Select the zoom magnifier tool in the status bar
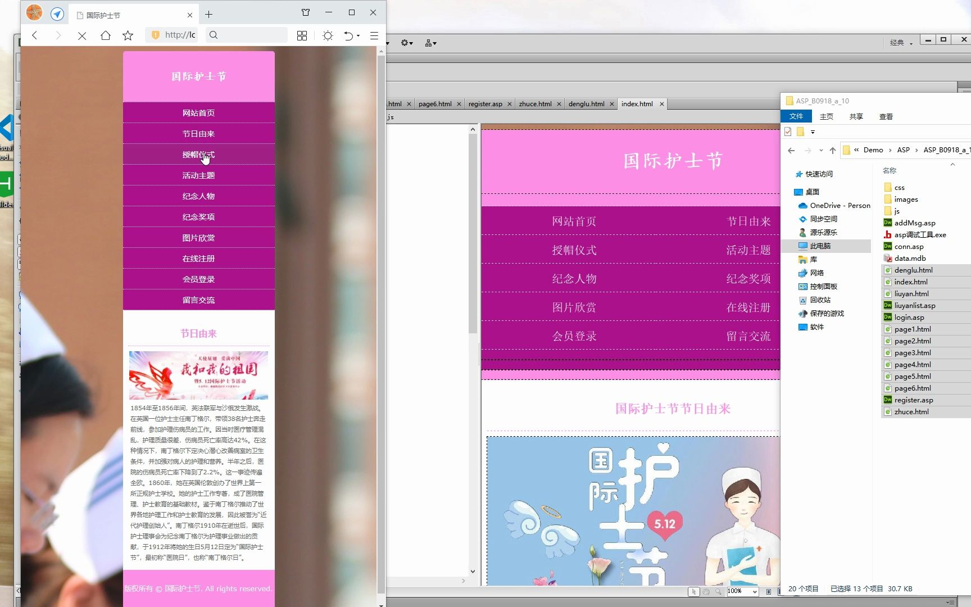The width and height of the screenshot is (971, 607). (718, 591)
